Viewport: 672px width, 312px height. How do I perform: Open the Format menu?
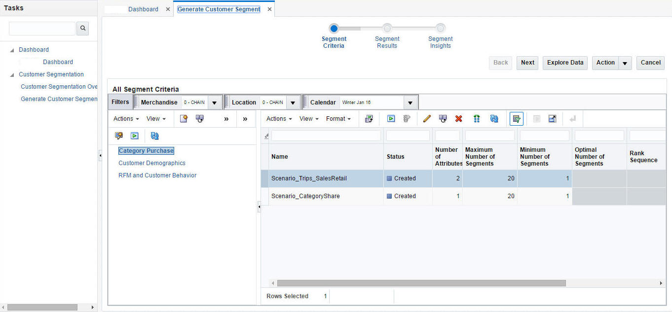[x=338, y=119]
